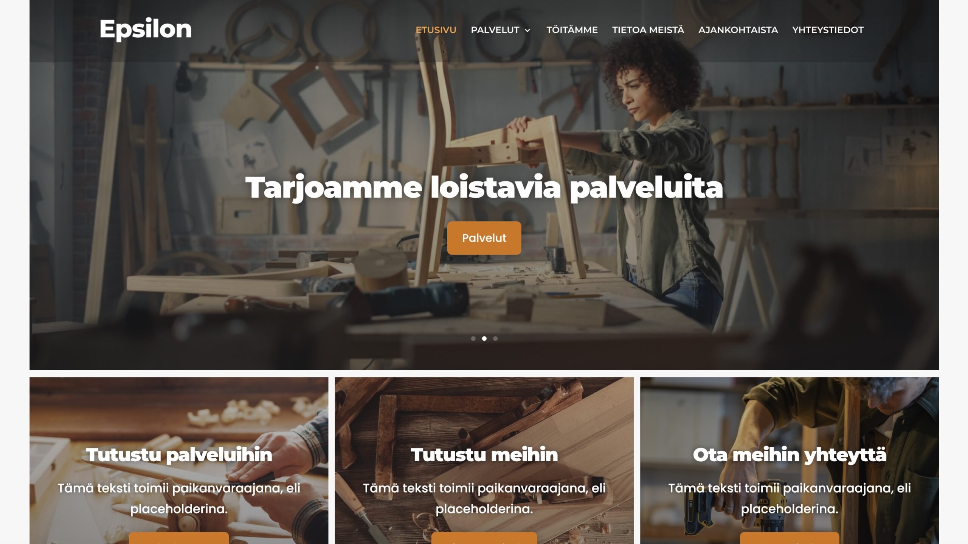The image size is (968, 544).
Task: Click the Tutustu palveluihin heading
Action: coord(179,454)
